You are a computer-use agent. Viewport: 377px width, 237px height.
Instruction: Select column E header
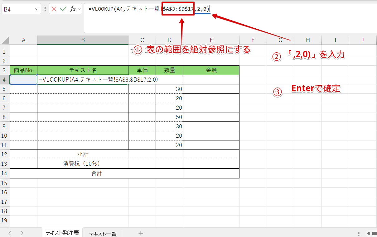(211, 40)
